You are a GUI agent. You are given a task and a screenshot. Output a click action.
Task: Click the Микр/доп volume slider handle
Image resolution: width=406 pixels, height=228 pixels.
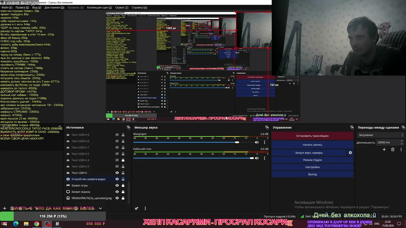[x=237, y=142]
